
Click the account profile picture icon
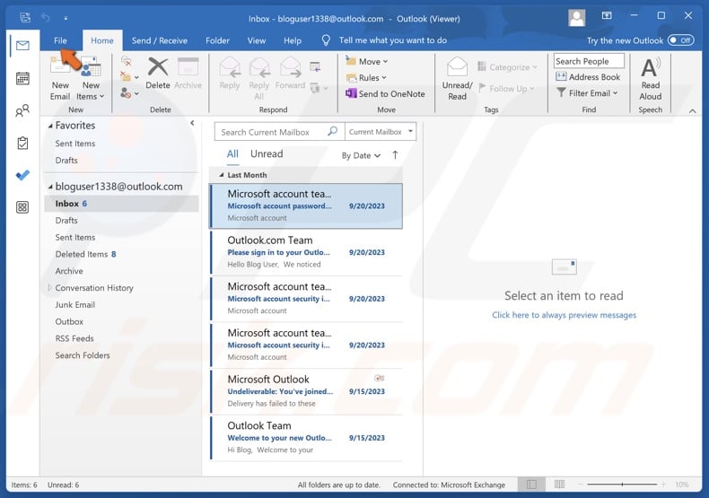click(576, 18)
